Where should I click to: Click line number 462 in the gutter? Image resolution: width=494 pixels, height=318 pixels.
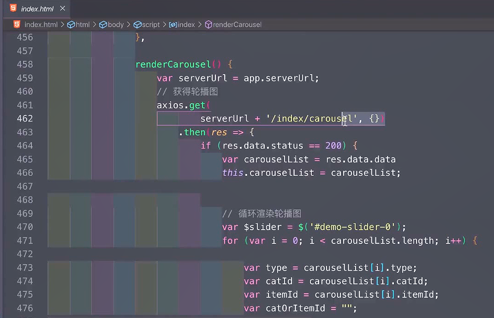(x=24, y=119)
